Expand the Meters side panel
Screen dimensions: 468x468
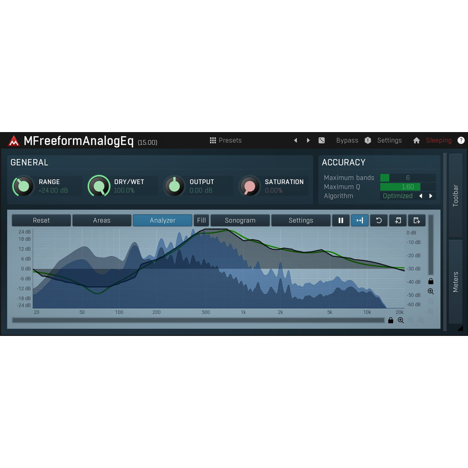point(456,281)
